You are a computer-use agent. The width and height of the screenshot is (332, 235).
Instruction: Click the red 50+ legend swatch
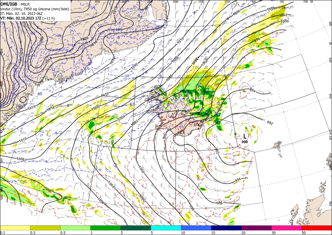[x=317, y=228]
